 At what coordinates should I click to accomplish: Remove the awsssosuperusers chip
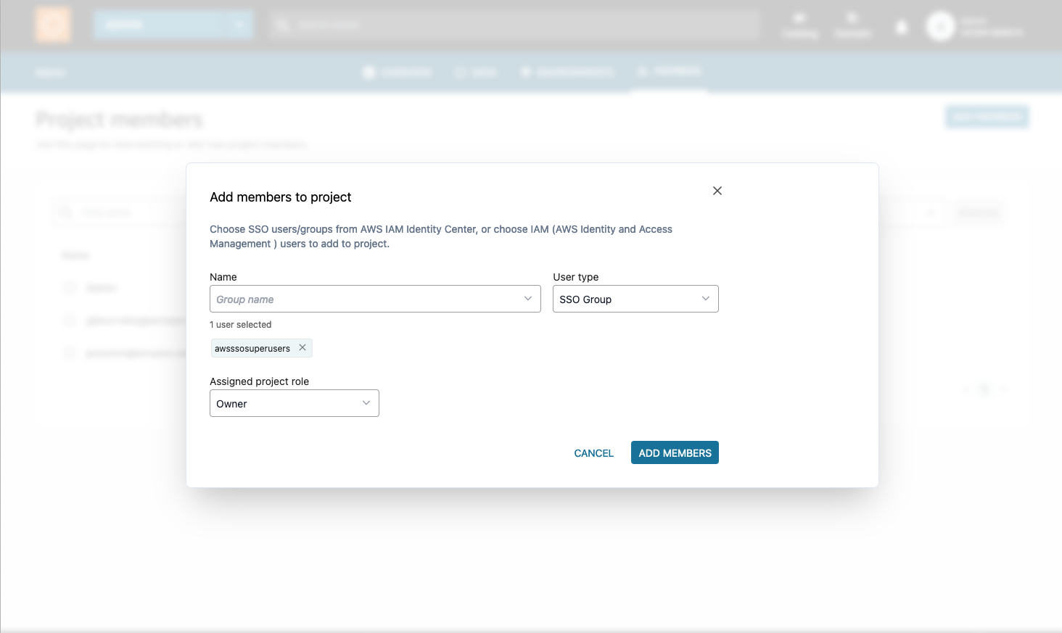(x=302, y=347)
